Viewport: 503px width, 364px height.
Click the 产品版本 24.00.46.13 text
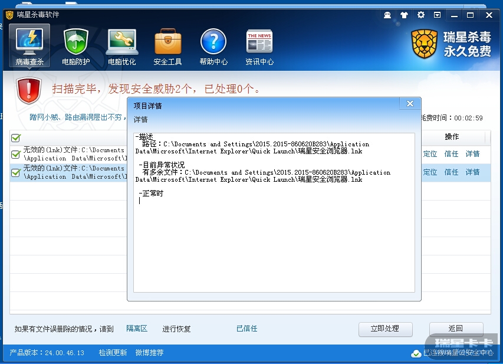tap(47, 353)
